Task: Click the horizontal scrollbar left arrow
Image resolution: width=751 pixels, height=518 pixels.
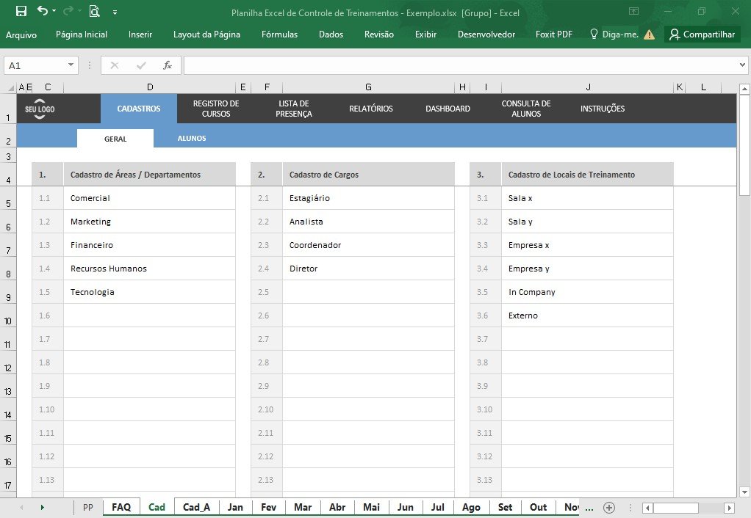Action: point(647,508)
